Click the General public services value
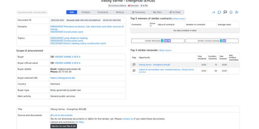 [62, 96]
